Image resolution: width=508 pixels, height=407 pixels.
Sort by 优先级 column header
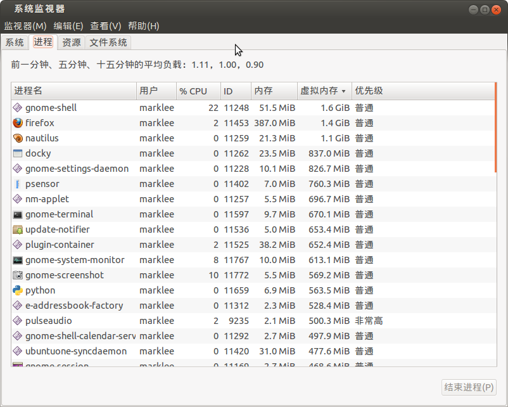click(x=423, y=91)
